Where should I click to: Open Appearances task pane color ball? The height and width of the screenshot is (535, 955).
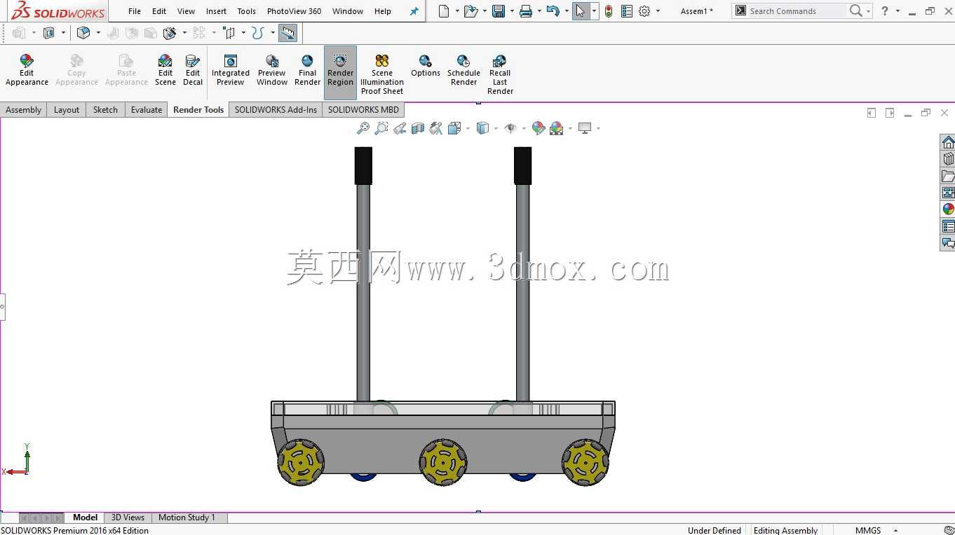(x=948, y=209)
